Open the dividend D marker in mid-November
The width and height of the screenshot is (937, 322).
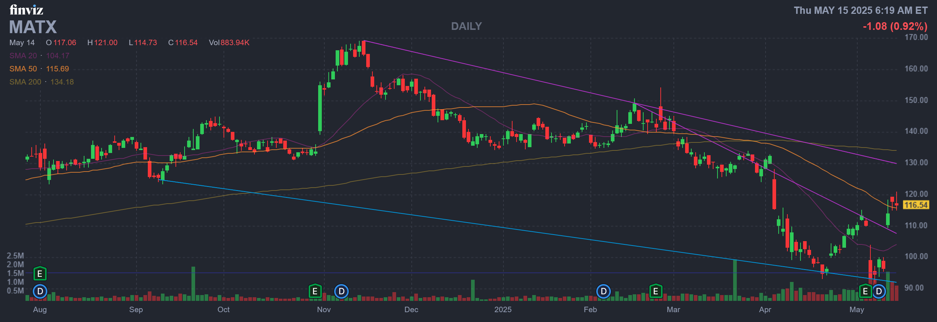coord(341,291)
